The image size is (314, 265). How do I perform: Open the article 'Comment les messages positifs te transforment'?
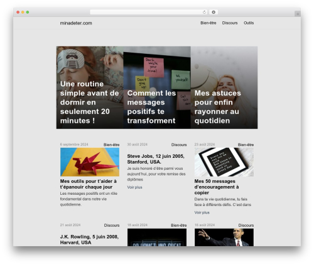pyautogui.click(x=151, y=107)
